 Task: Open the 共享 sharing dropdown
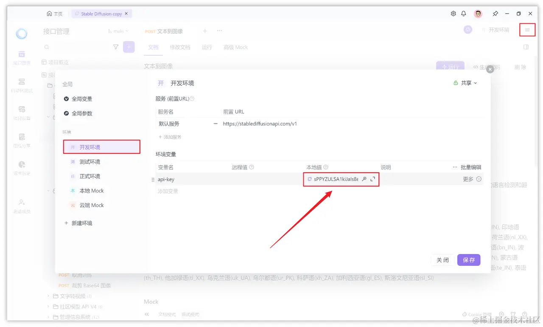pos(465,83)
